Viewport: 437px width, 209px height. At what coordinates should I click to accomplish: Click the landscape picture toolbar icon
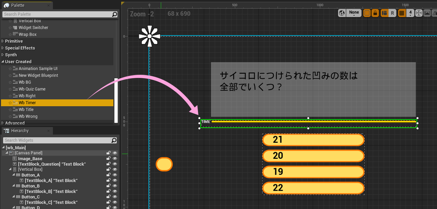point(427,13)
